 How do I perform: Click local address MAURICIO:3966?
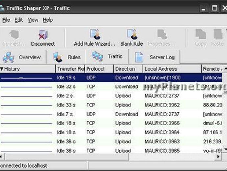point(162,123)
